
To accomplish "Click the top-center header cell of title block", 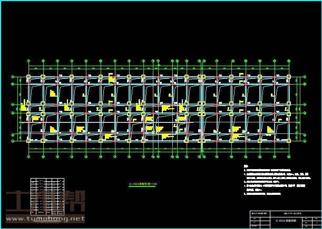I will (x=291, y=213).
